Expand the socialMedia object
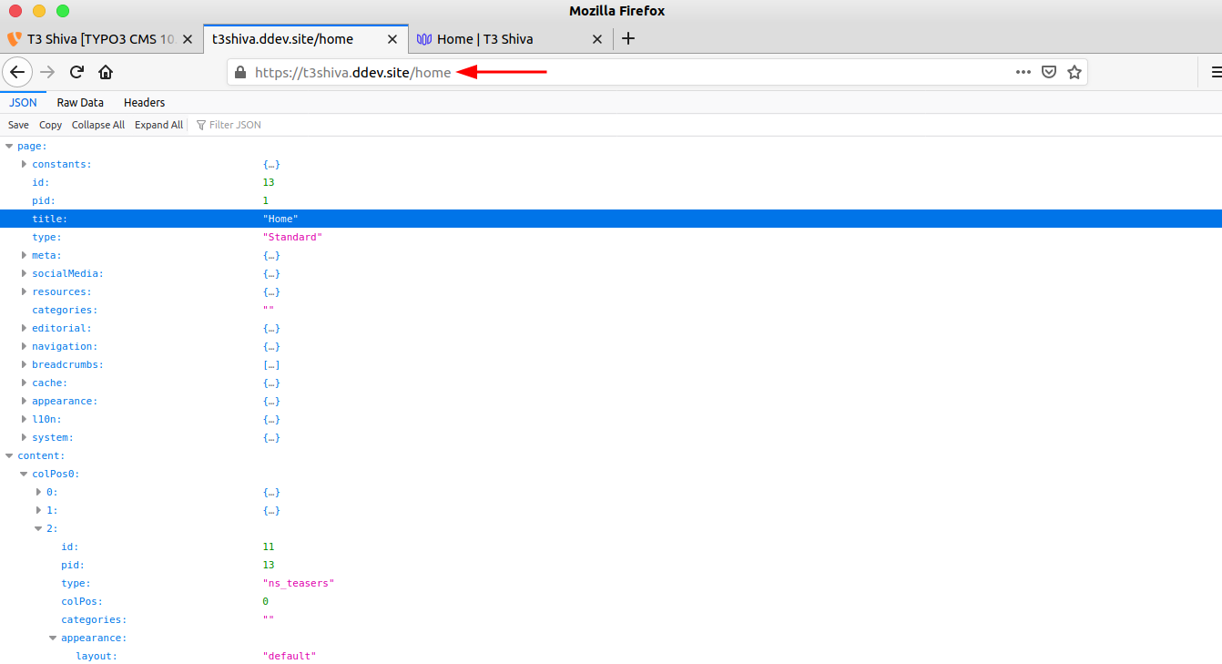Image resolution: width=1222 pixels, height=664 pixels. pyautogui.click(x=24, y=273)
